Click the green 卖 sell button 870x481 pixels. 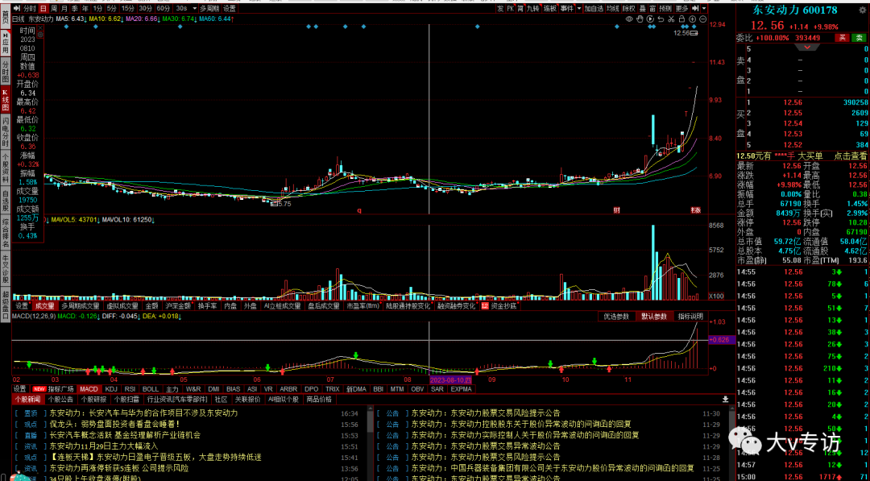(860, 37)
